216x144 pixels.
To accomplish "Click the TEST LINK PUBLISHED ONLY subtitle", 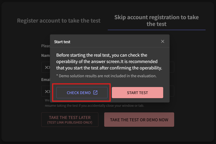I will [70, 123].
